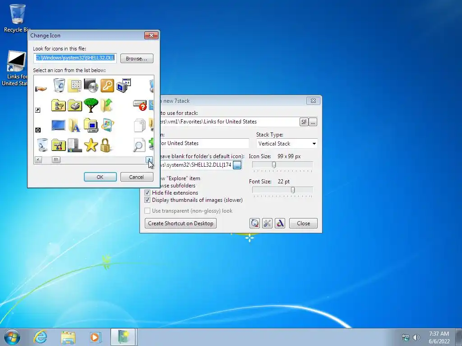The height and width of the screenshot is (346, 462).
Task: Choose the orange key icon
Action: [107, 85]
